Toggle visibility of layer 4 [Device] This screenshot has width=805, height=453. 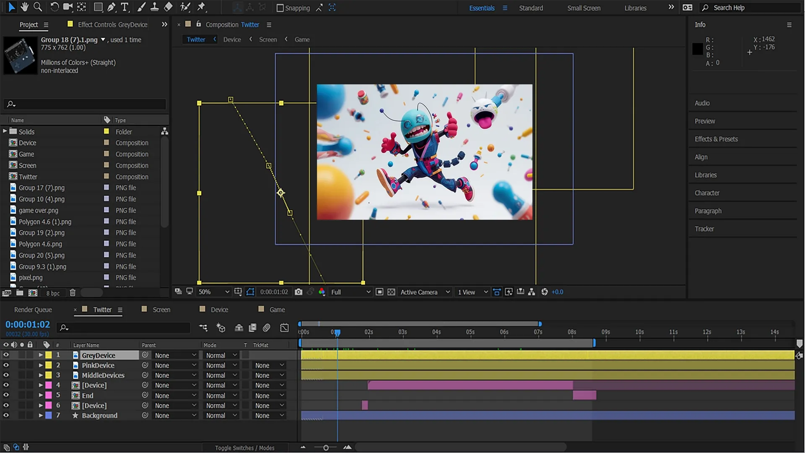coord(6,385)
